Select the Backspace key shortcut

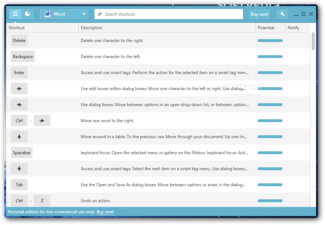[23, 57]
